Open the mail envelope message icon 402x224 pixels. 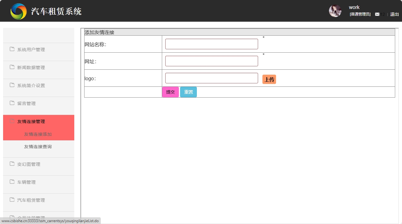pos(377,14)
